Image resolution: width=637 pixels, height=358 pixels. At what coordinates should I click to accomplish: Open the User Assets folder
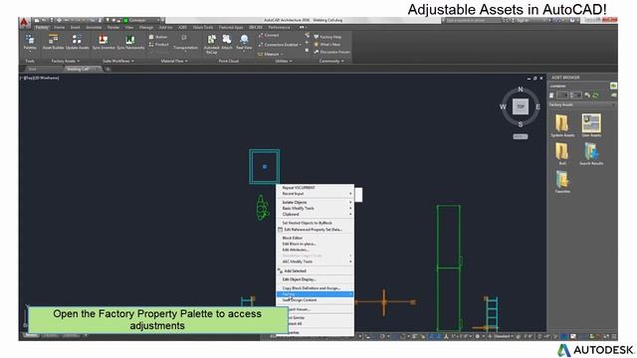tap(591, 125)
